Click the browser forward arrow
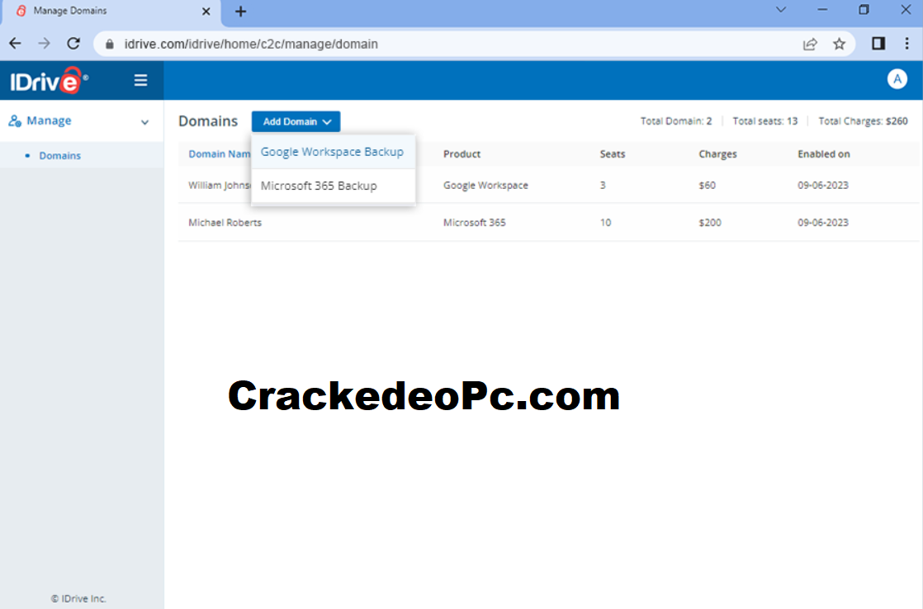 coord(44,44)
